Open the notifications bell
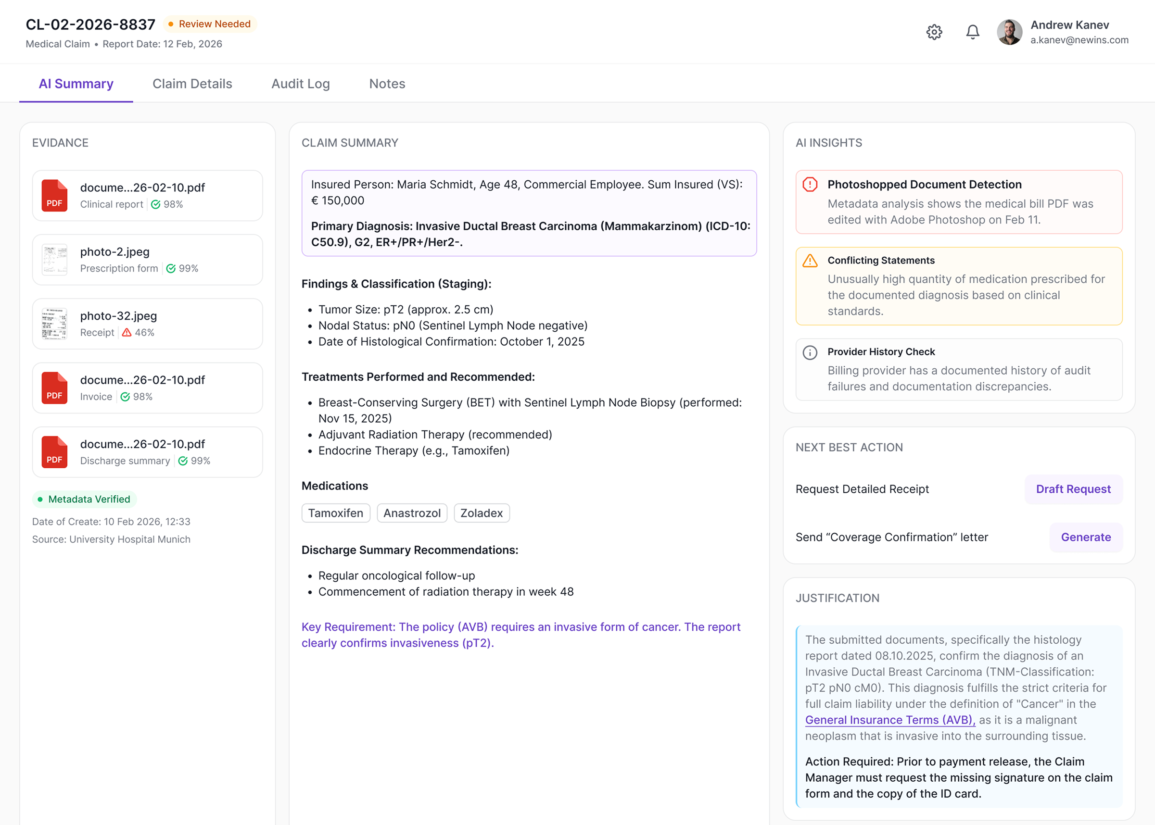This screenshot has width=1155, height=825. pyautogui.click(x=972, y=32)
